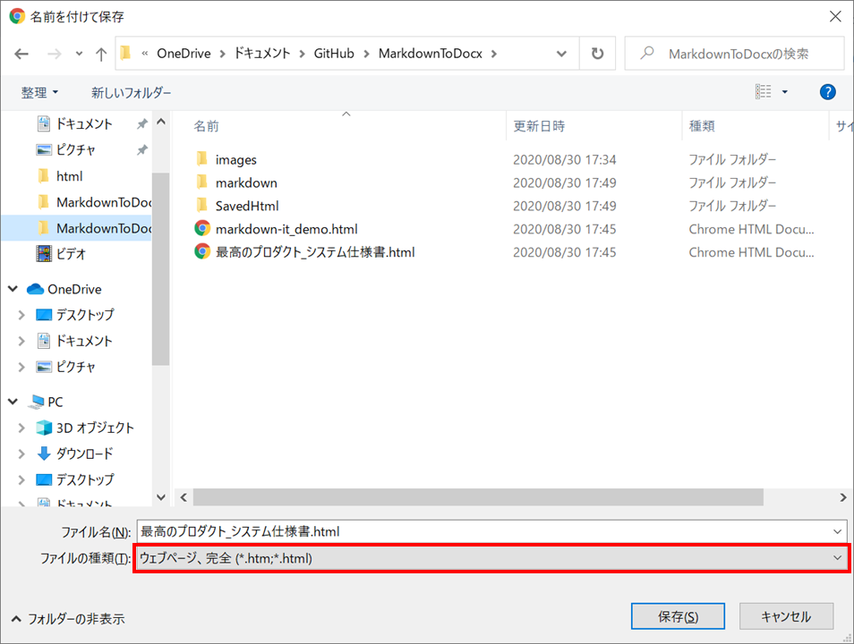This screenshot has height=644, width=854.
Task: Open address bar history dropdown
Action: [x=561, y=54]
